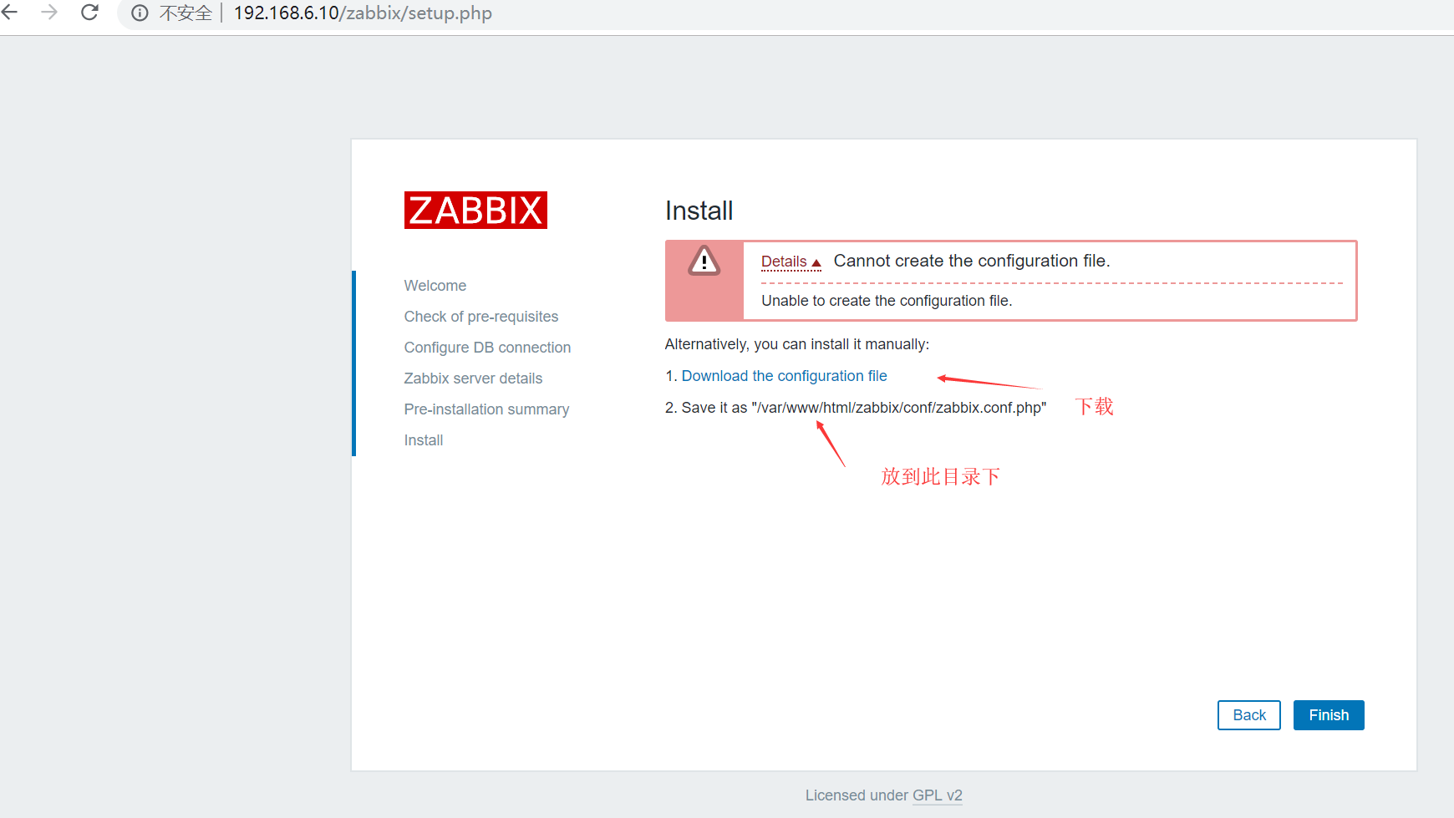1454x818 pixels.
Task: Select Zabbix server details step
Action: click(x=473, y=379)
